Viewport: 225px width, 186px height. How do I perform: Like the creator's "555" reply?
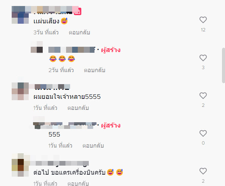pyautogui.click(x=203, y=133)
